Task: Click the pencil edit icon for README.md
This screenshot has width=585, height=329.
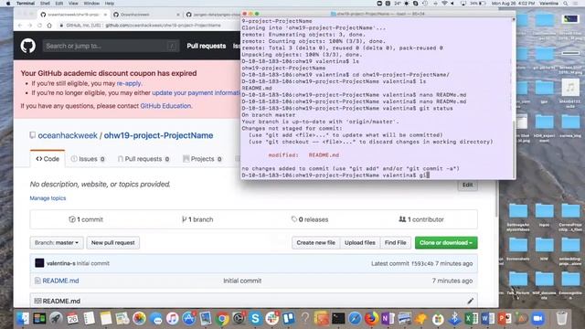Action: [x=470, y=301]
